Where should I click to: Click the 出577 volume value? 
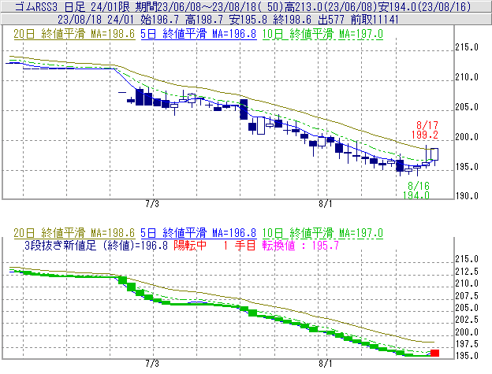click(x=330, y=20)
